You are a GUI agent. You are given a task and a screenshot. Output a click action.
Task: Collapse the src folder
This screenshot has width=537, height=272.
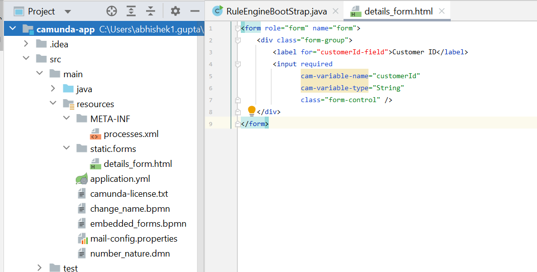(x=26, y=58)
